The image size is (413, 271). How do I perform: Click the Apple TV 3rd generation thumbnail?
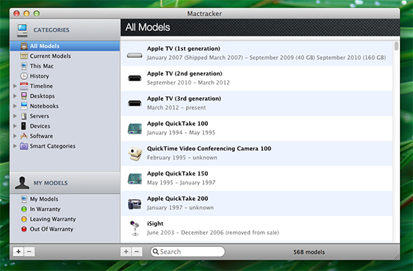click(x=135, y=103)
